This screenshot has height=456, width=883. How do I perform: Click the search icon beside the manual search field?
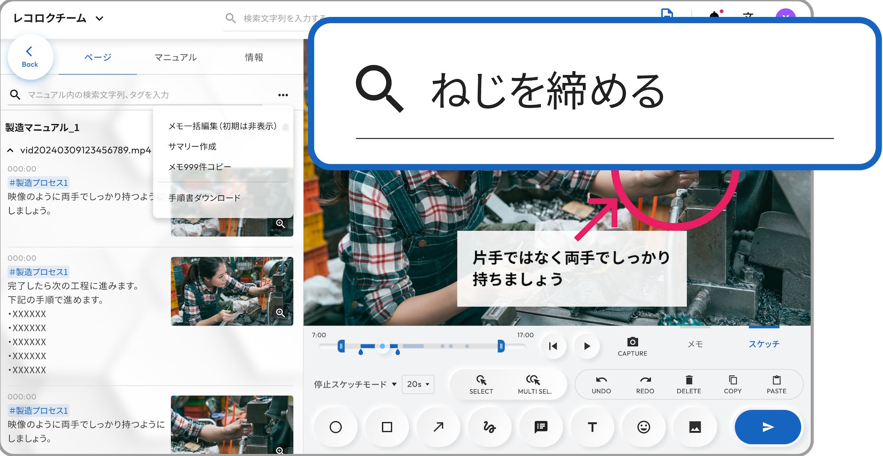(x=15, y=95)
